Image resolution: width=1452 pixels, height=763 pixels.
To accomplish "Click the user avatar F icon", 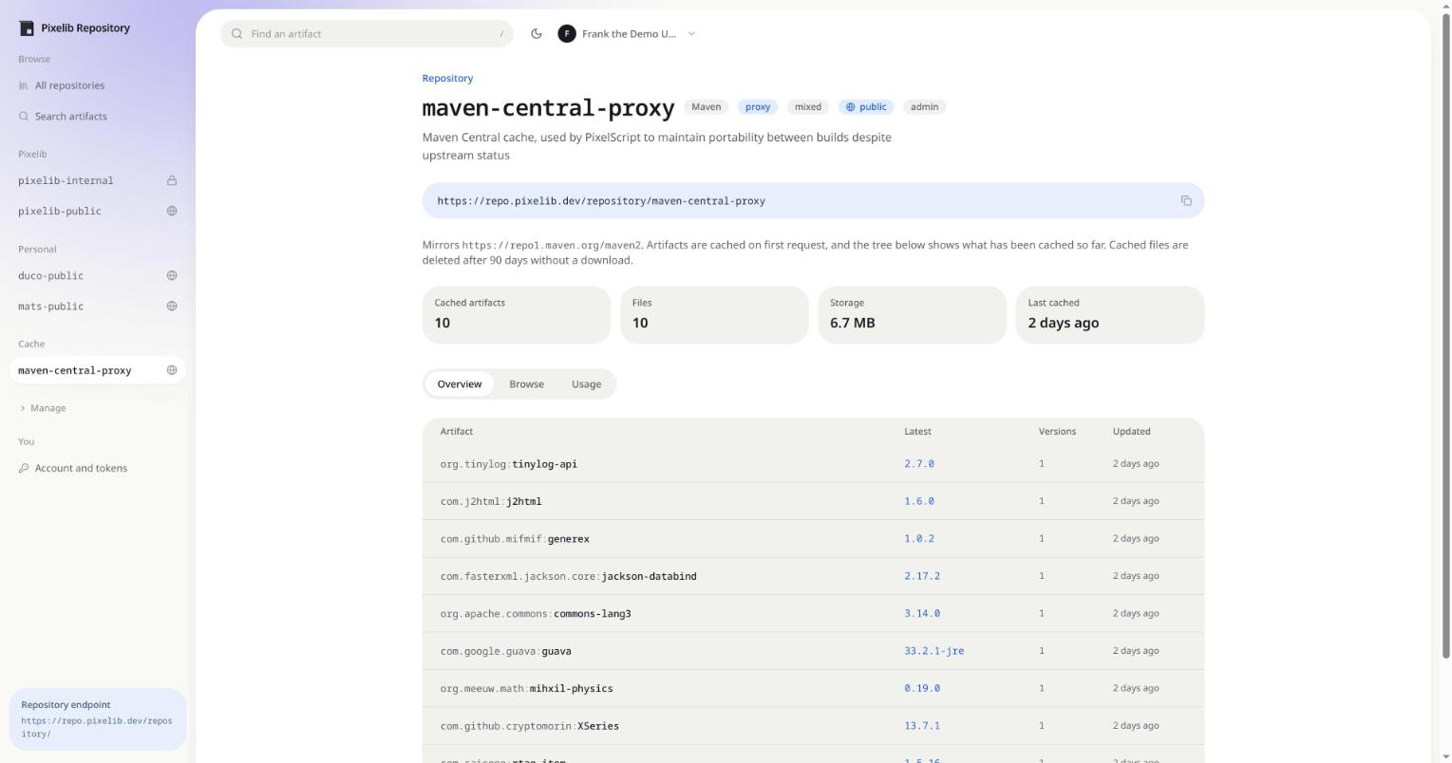I will click(567, 33).
